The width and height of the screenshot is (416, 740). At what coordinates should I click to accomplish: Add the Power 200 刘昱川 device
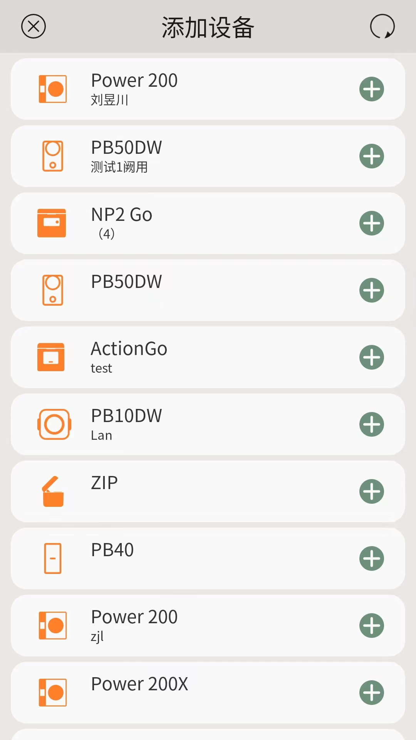click(x=371, y=89)
